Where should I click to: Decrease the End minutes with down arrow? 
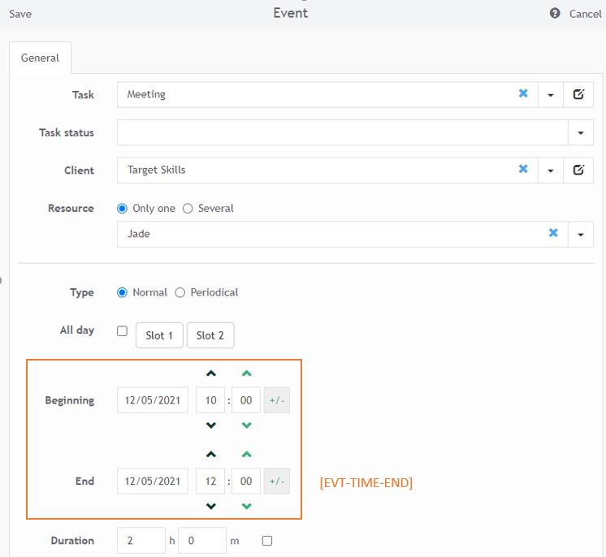247,507
